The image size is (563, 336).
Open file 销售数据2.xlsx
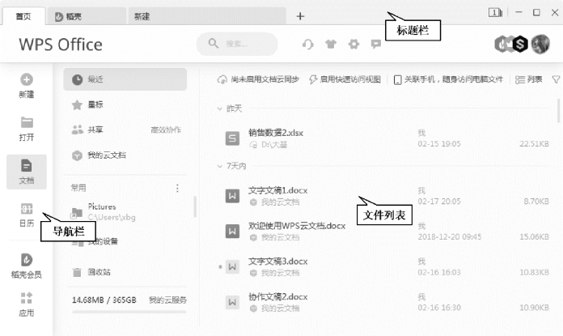coord(276,133)
